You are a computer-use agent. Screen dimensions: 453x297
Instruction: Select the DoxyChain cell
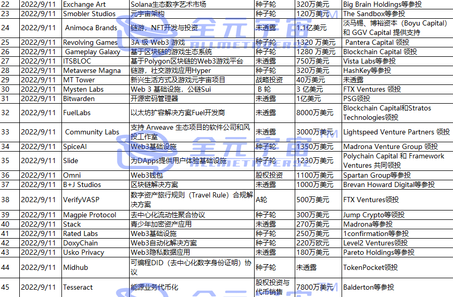tap(95, 243)
